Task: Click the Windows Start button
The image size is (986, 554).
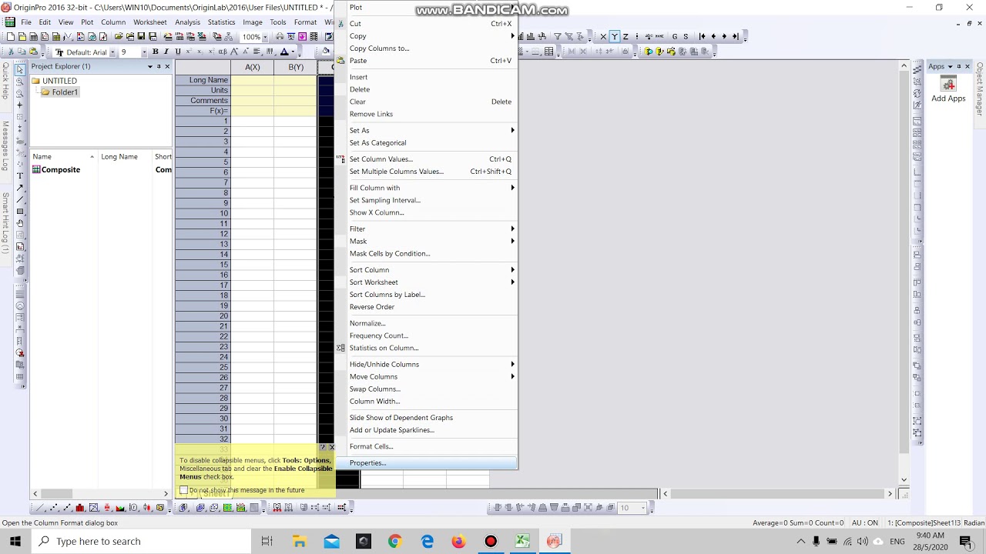Action: pyautogui.click(x=15, y=541)
